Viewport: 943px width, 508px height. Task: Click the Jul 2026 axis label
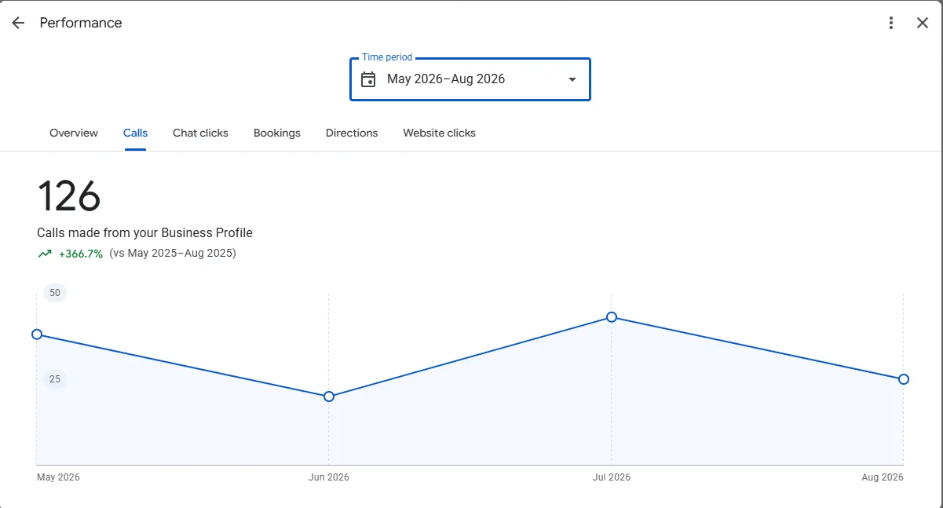tap(612, 477)
